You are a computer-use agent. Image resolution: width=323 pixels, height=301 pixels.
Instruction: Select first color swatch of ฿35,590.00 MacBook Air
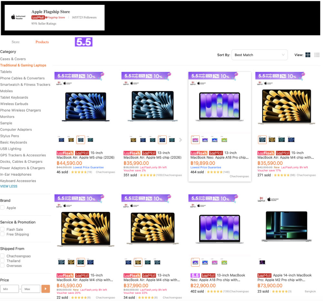coord(262,140)
